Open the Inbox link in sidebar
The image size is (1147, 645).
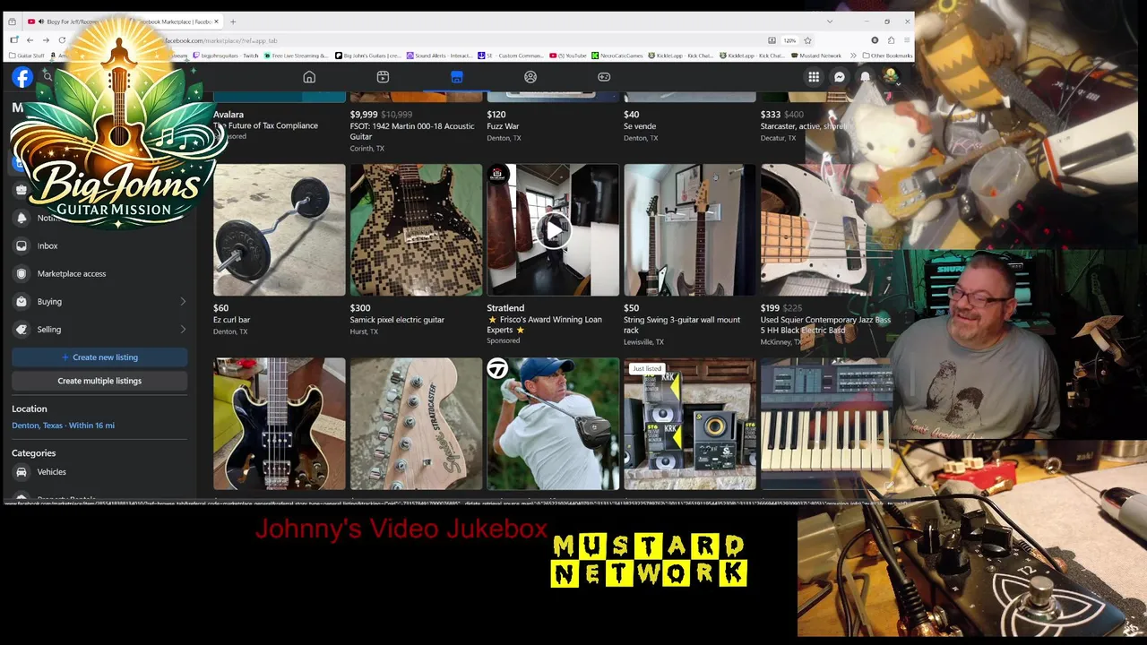tap(47, 245)
